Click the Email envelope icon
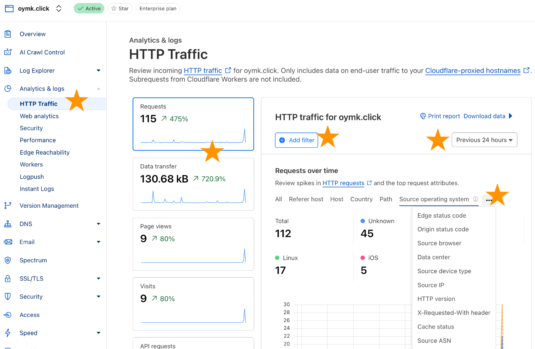The image size is (535, 349). click(8, 242)
